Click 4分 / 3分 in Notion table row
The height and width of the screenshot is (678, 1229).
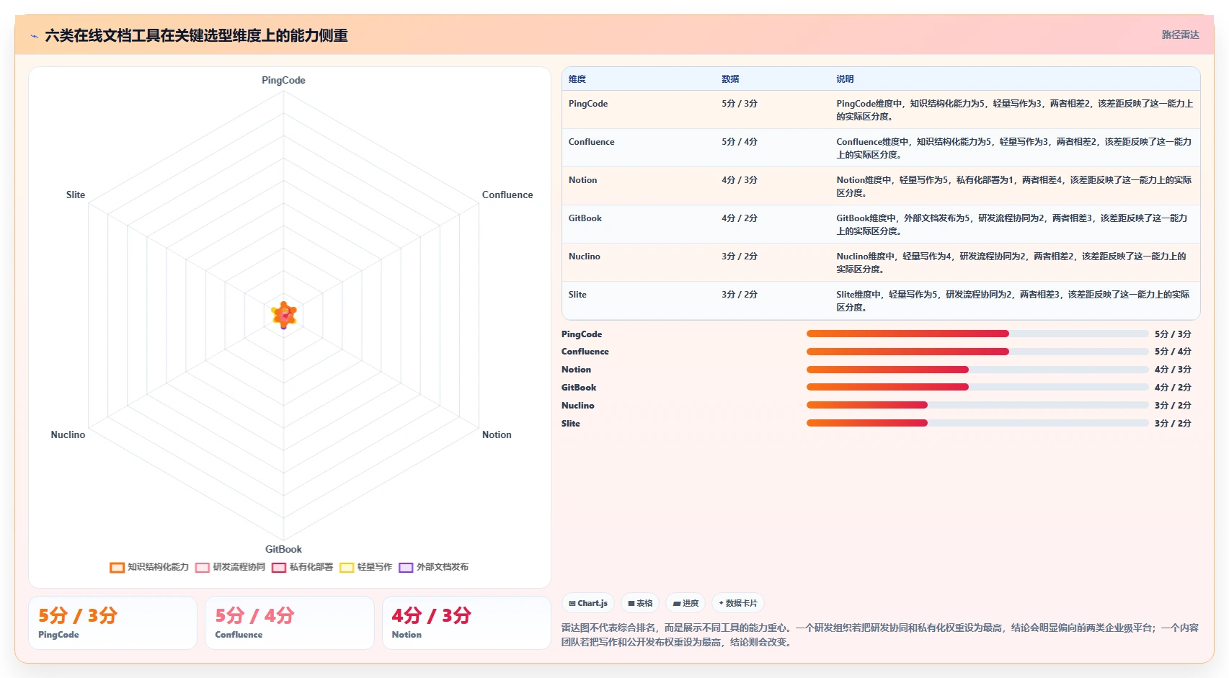coord(740,180)
